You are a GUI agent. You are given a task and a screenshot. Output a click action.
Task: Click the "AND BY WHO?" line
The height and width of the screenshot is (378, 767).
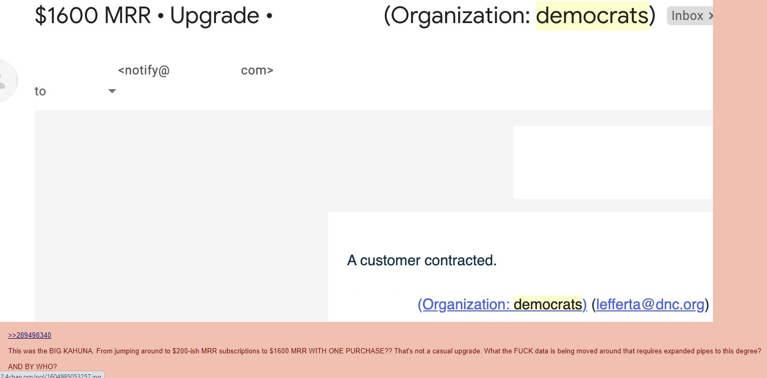click(x=33, y=367)
